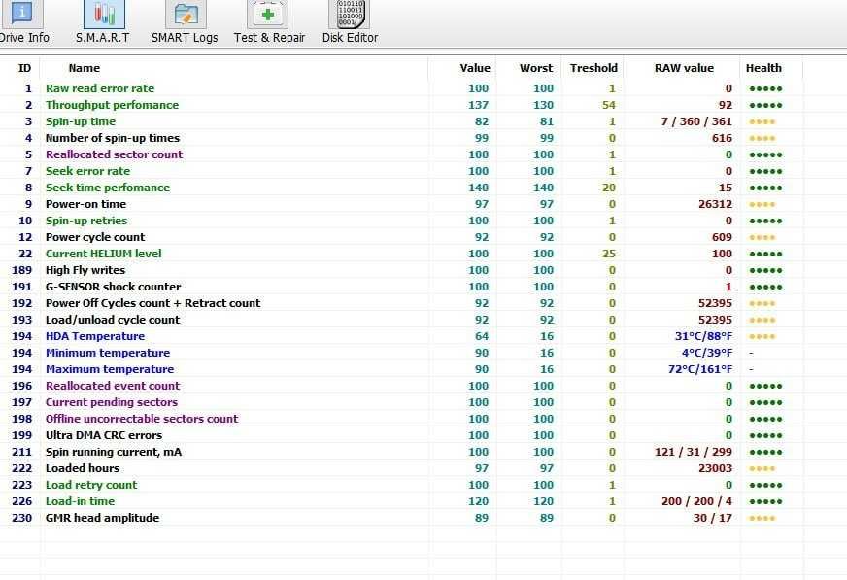Click the Seek error rate attribute

click(87, 171)
